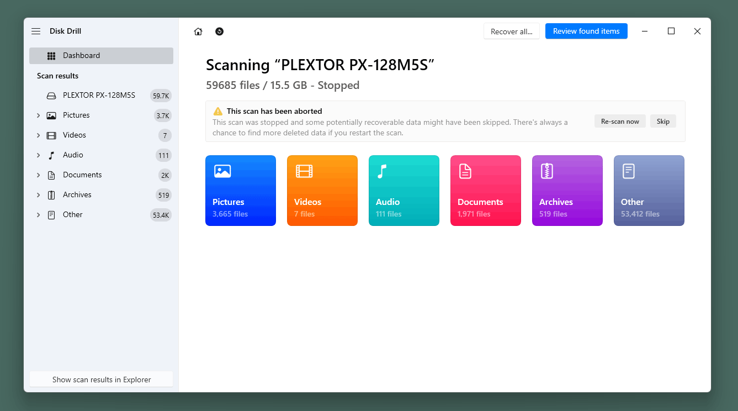
Task: Click the warning triangle icon
Action: pos(218,111)
